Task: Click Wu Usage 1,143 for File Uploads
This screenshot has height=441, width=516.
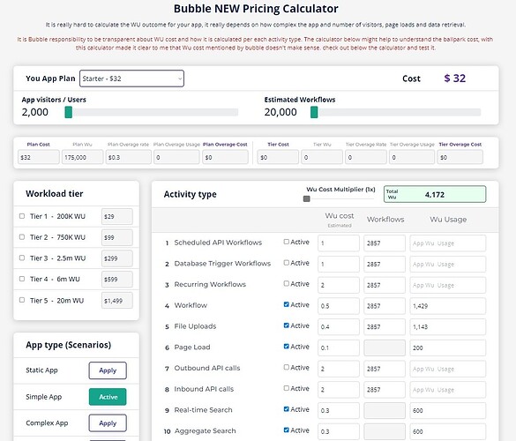Action: point(447,327)
